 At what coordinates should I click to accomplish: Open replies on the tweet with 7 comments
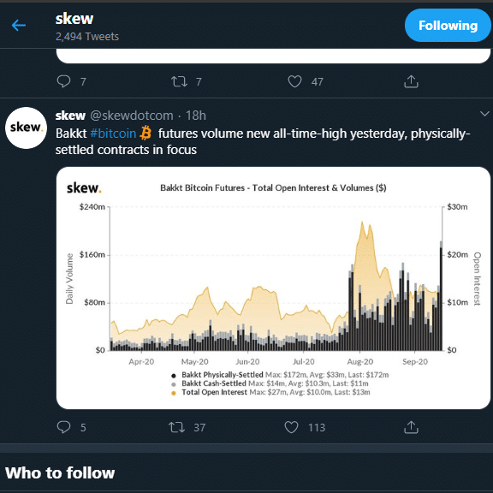64,81
